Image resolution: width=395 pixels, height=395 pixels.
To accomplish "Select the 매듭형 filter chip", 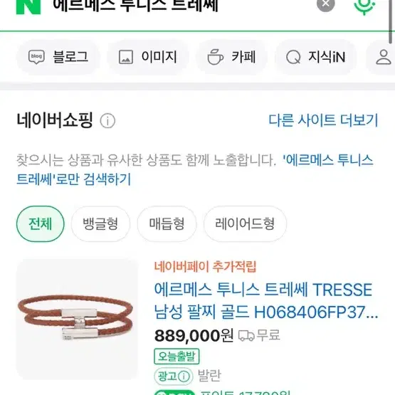I will [x=167, y=223].
